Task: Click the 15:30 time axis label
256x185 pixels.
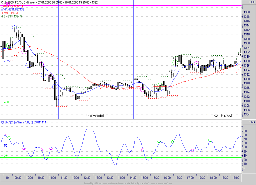Action: pyautogui.click(x=155, y=178)
